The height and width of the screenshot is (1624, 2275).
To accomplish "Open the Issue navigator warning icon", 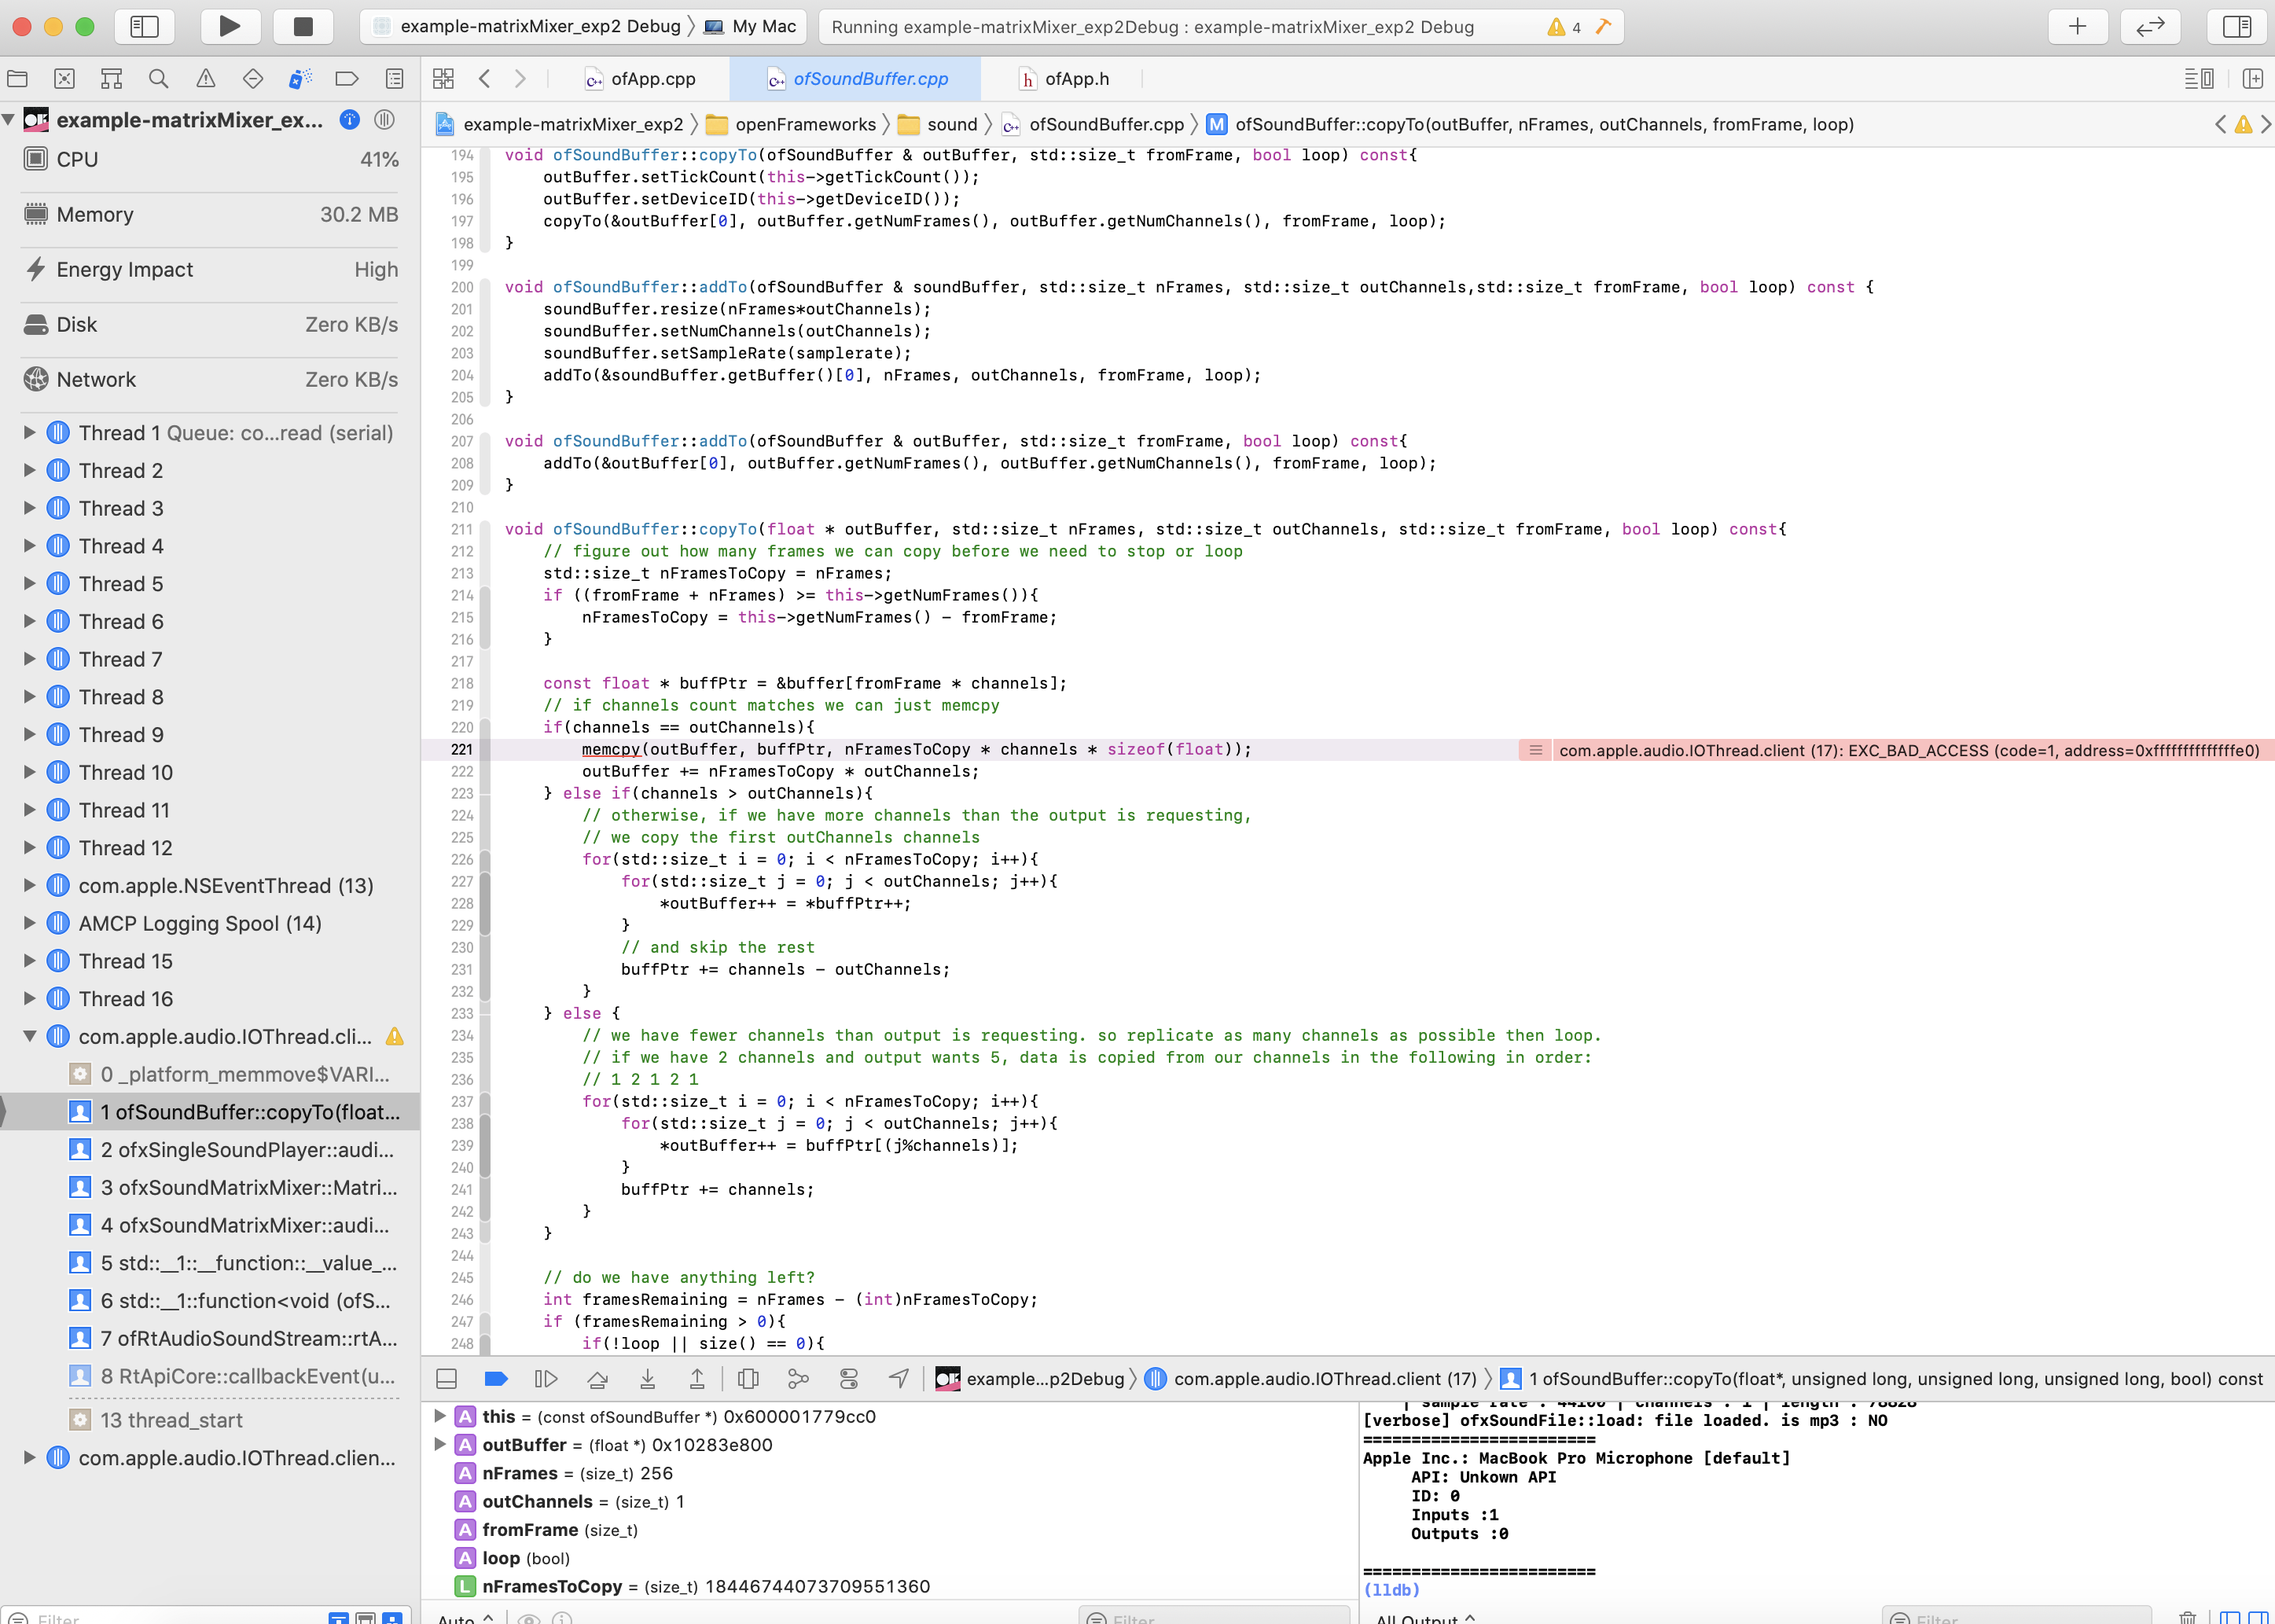I will coord(206,79).
